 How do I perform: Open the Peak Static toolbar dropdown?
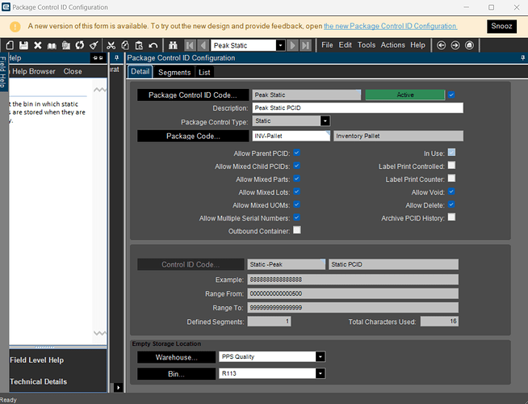click(280, 45)
